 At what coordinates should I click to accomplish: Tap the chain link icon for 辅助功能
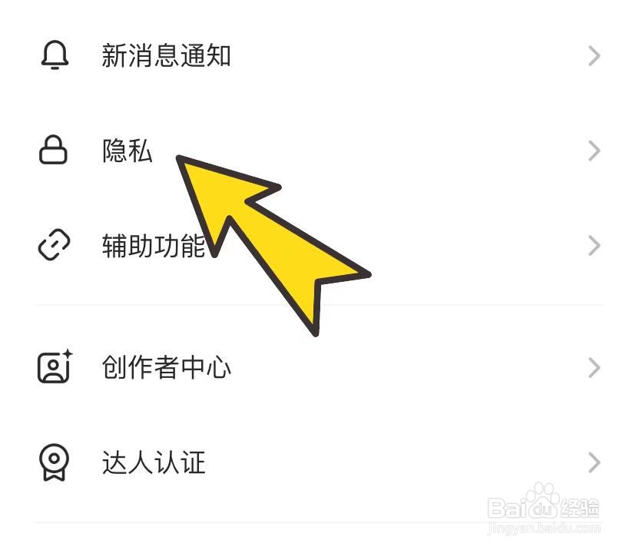coord(54,245)
